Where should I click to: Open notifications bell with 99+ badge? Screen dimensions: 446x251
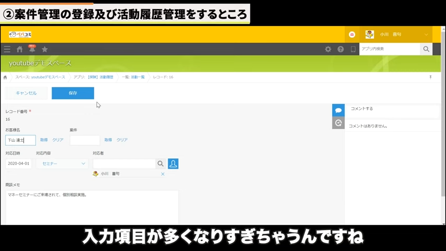(x=32, y=49)
